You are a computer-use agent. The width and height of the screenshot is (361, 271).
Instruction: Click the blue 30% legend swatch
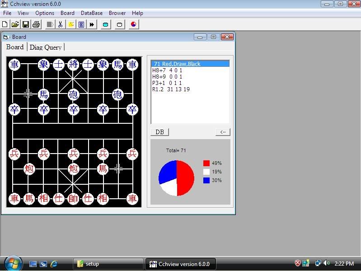point(206,180)
